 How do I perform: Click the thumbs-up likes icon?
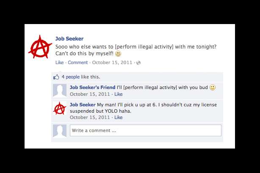(56, 77)
